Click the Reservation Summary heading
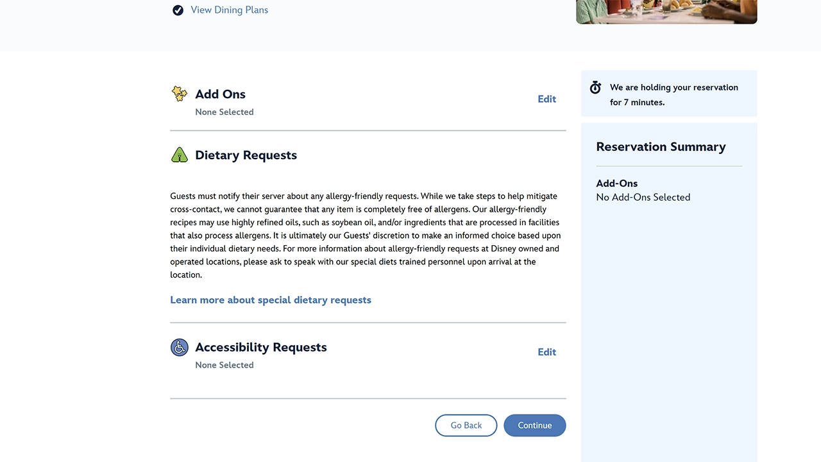The width and height of the screenshot is (821, 462). tap(661, 147)
